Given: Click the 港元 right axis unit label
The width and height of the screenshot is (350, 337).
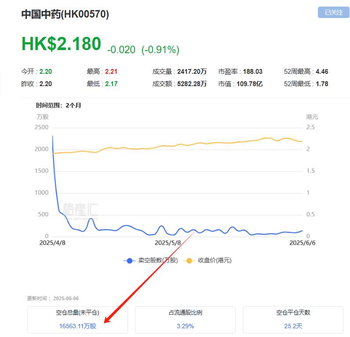Looking at the screenshot, I should coord(312,117).
